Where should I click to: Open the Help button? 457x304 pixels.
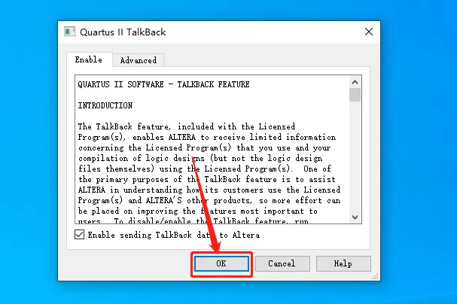[343, 263]
